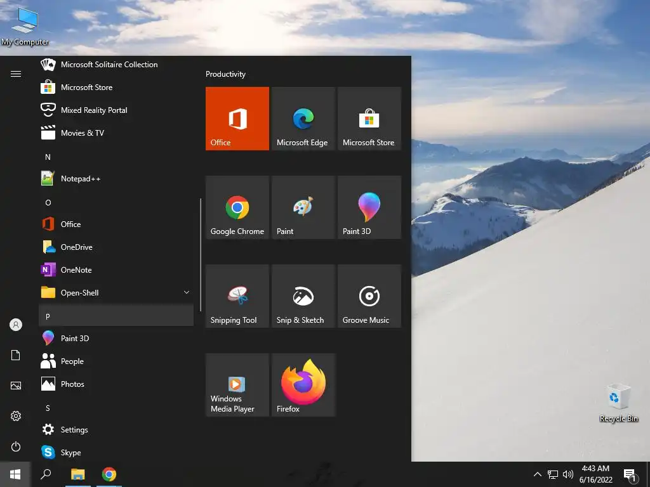
Task: Open the Microsoft Edge tile
Action: pos(303,119)
